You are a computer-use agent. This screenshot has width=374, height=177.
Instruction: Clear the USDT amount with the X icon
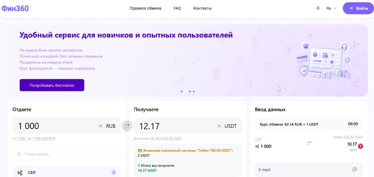(219, 126)
